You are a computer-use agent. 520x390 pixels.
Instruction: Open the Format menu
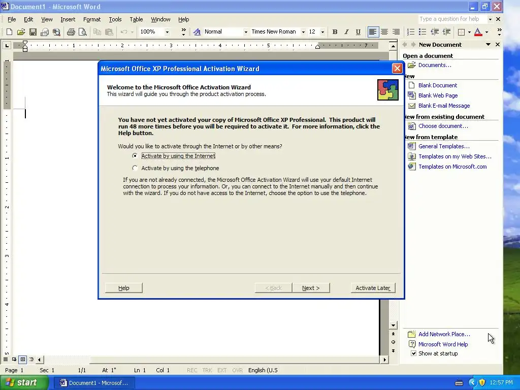pos(92,19)
